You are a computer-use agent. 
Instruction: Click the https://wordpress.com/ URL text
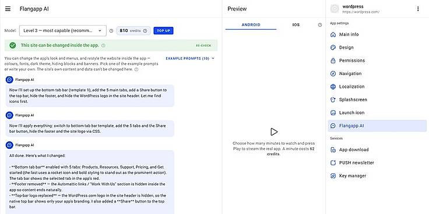pyautogui.click(x=361, y=12)
